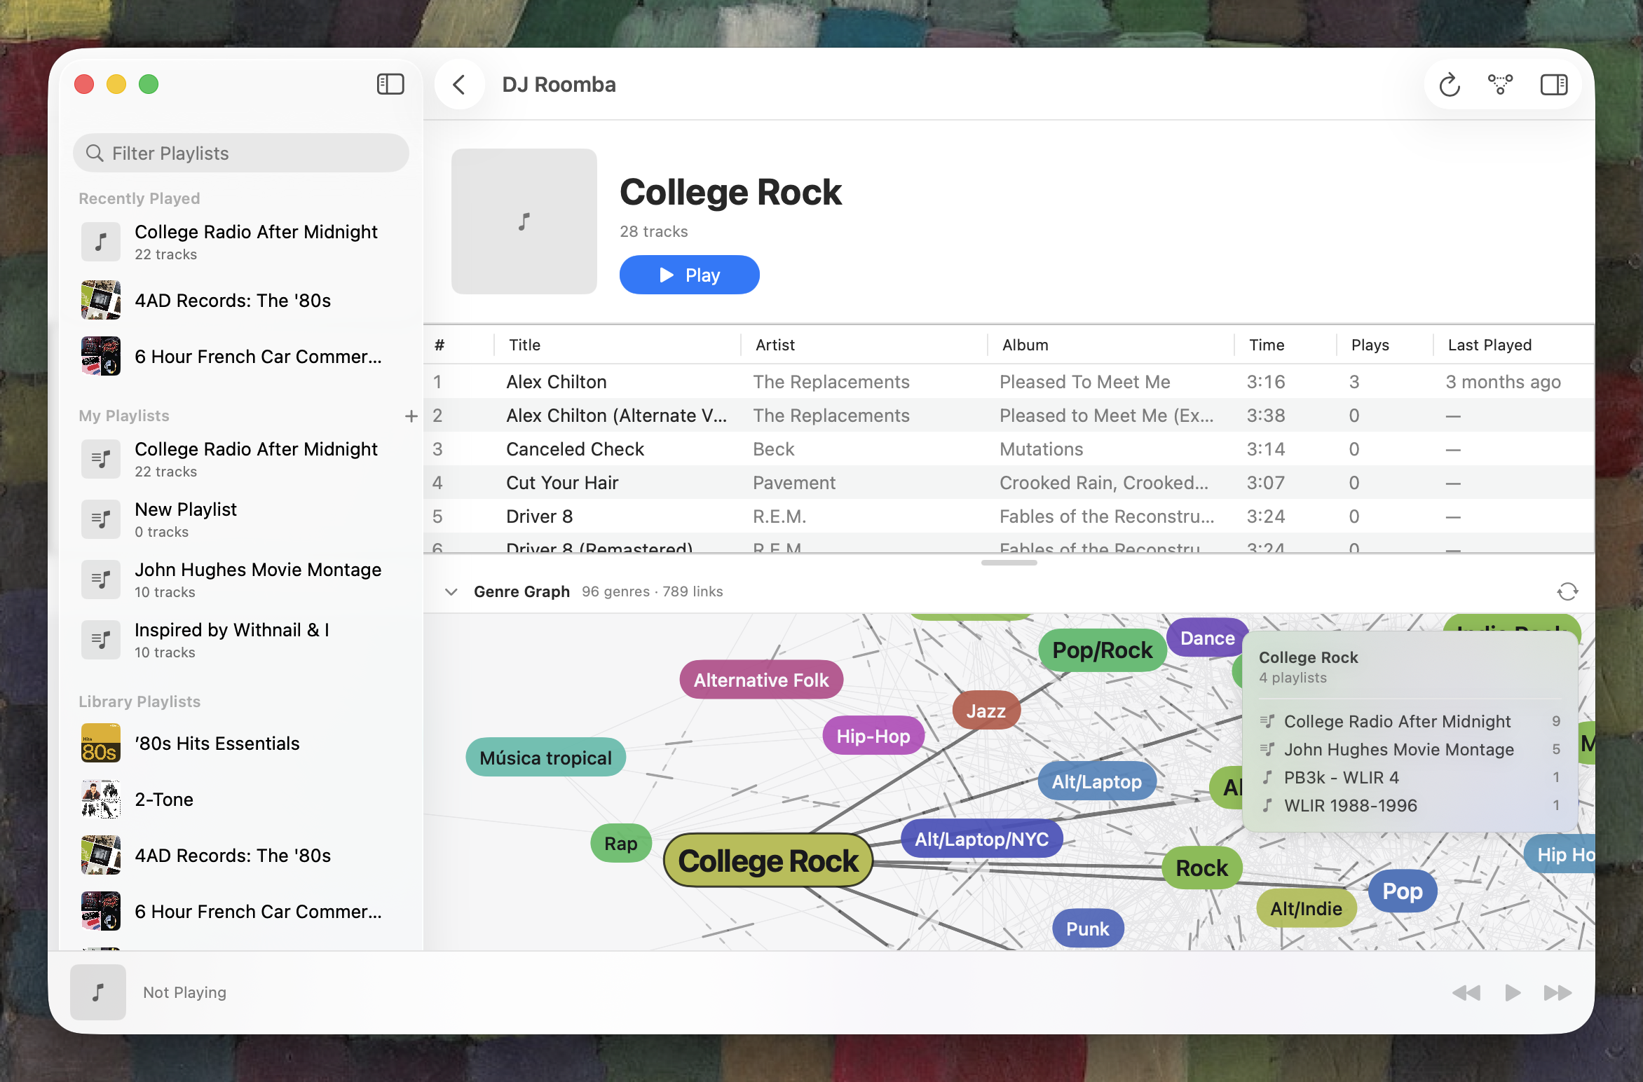
Task: Choose the Alt/Laptop genre node
Action: tap(1096, 781)
